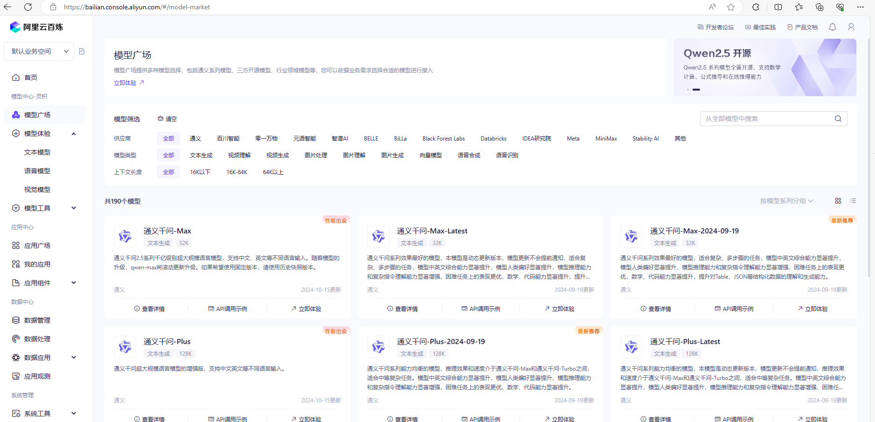Screen dimensions: 875x422
Task: Click the 通义千问-Plus-Latest model logo
Action: pyautogui.click(x=631, y=347)
